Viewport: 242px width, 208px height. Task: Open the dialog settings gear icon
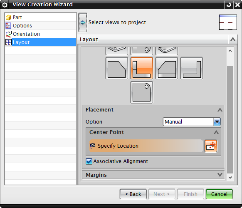(x=5, y=5)
